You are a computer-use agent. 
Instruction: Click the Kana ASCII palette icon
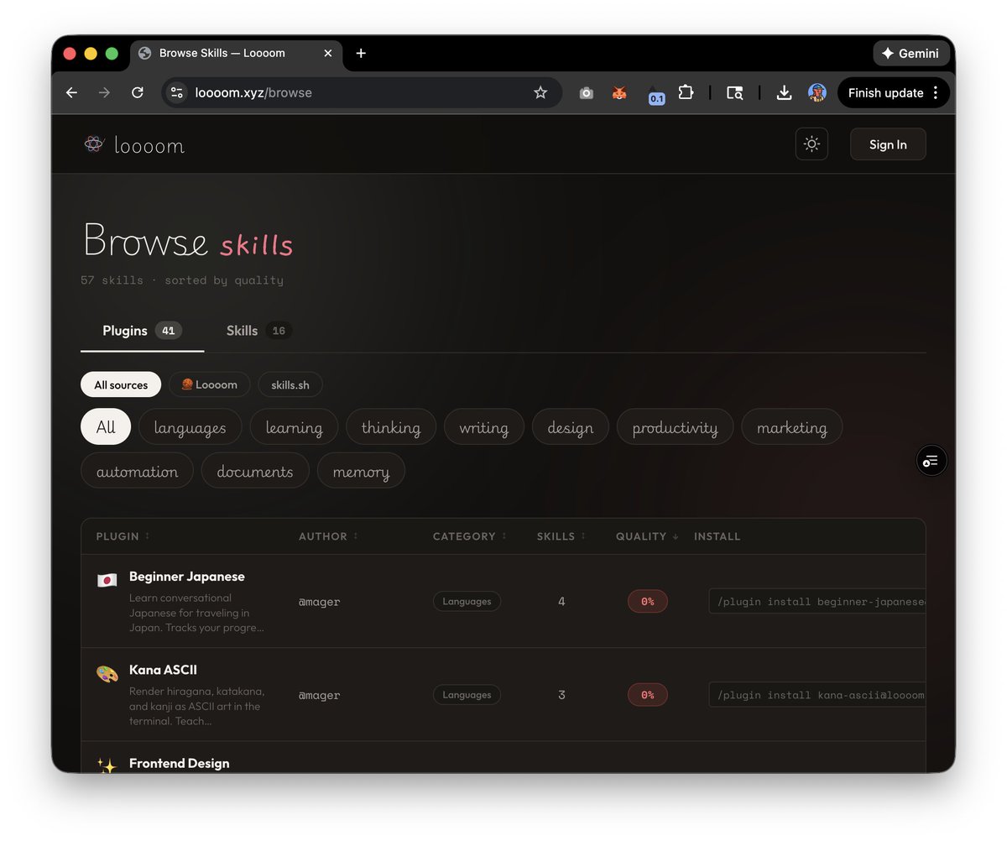107,674
